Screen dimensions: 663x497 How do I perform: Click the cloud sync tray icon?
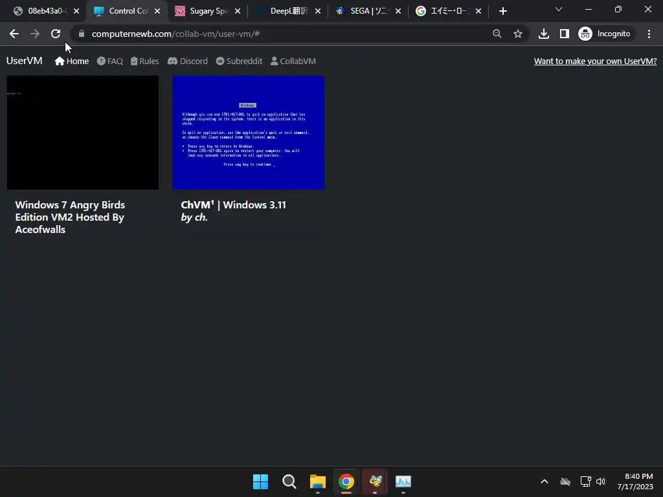click(x=565, y=481)
